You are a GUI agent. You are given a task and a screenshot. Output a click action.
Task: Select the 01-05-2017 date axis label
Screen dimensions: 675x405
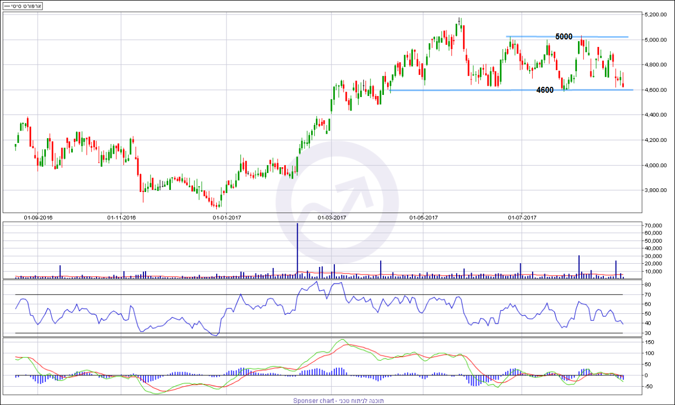tap(424, 218)
